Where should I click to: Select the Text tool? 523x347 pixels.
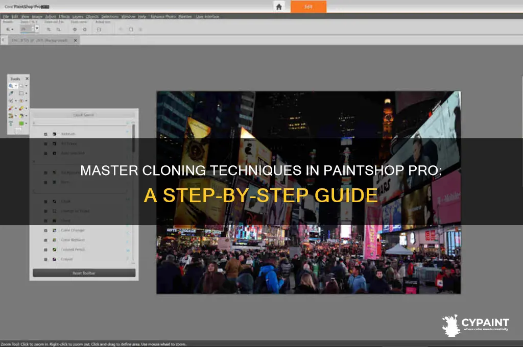click(11, 123)
